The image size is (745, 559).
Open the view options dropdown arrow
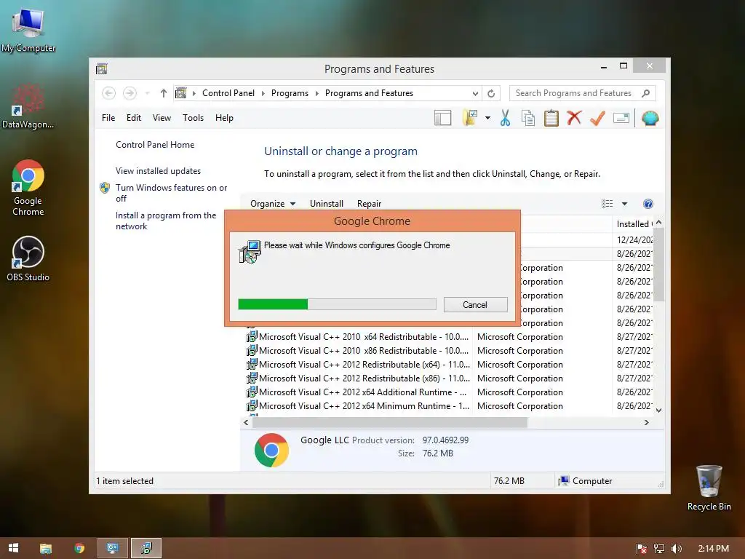[x=624, y=204]
